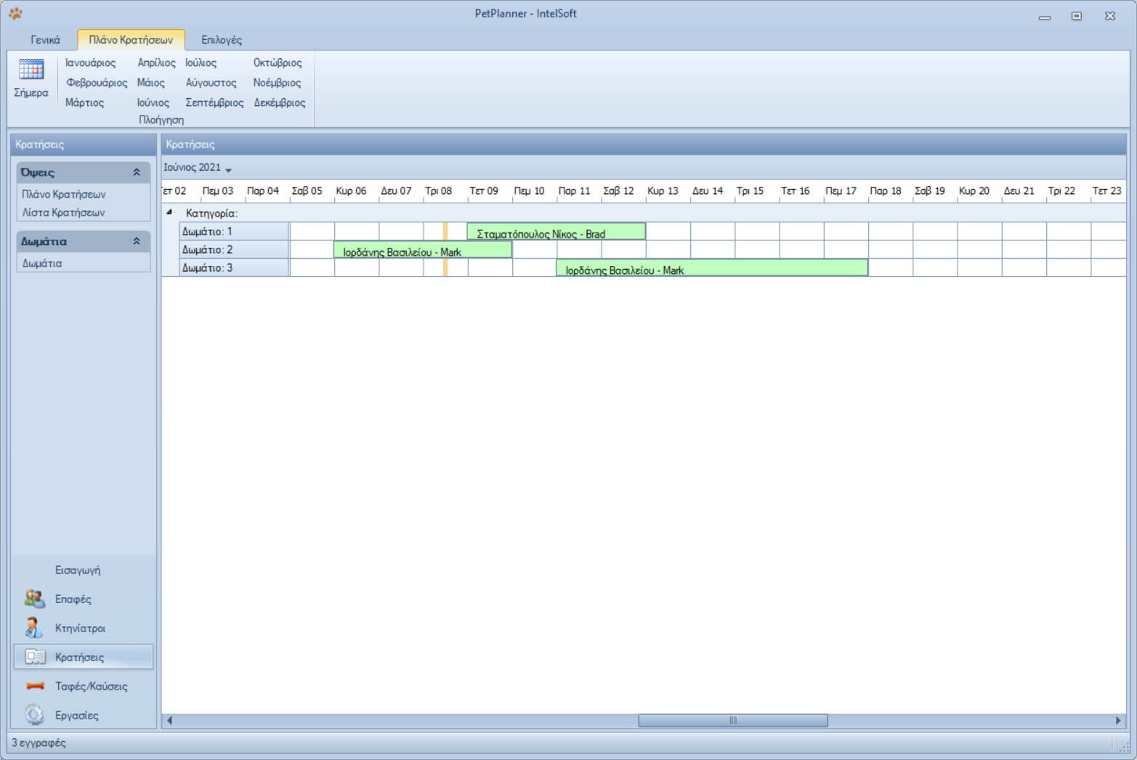The width and height of the screenshot is (1137, 760).
Task: Open the Ταφές/Καύσεις icon
Action: [x=35, y=686]
